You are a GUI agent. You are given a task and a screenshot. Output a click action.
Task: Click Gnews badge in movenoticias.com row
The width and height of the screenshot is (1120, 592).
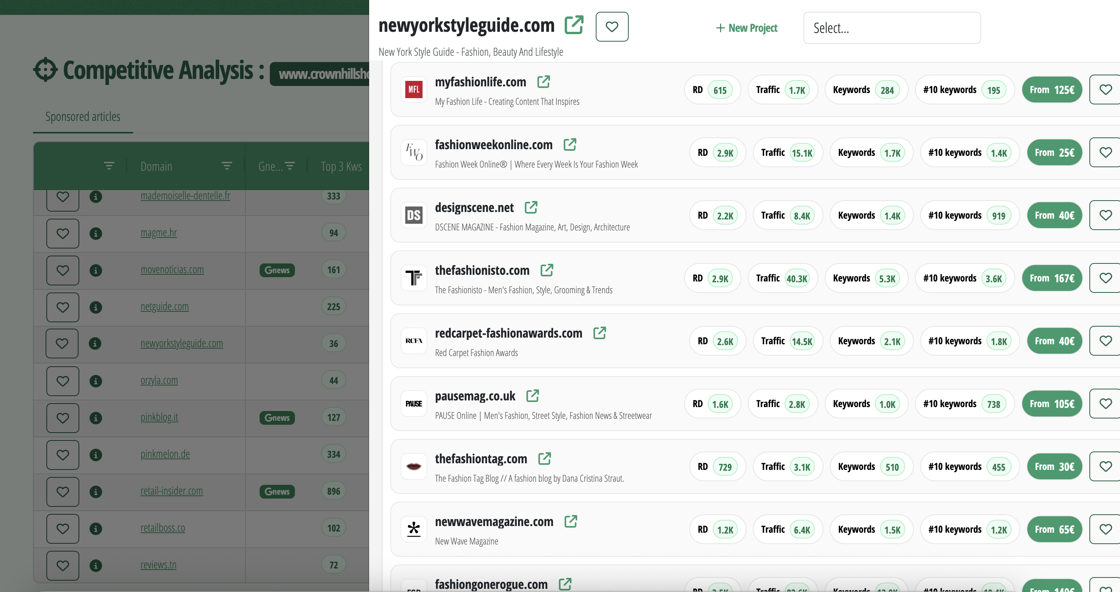[x=277, y=270]
